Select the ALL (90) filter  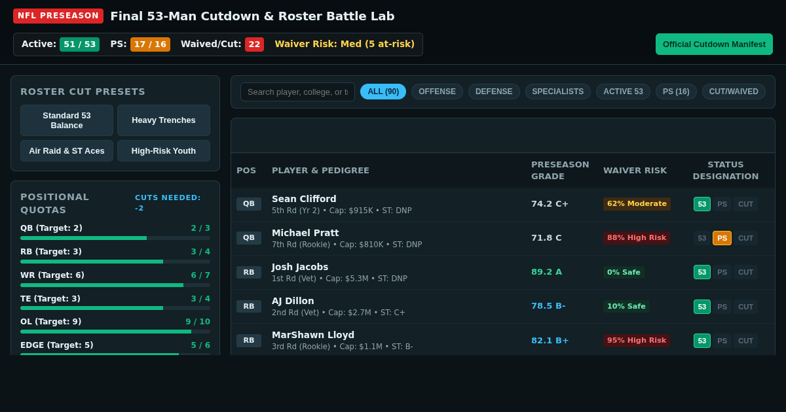(x=383, y=92)
